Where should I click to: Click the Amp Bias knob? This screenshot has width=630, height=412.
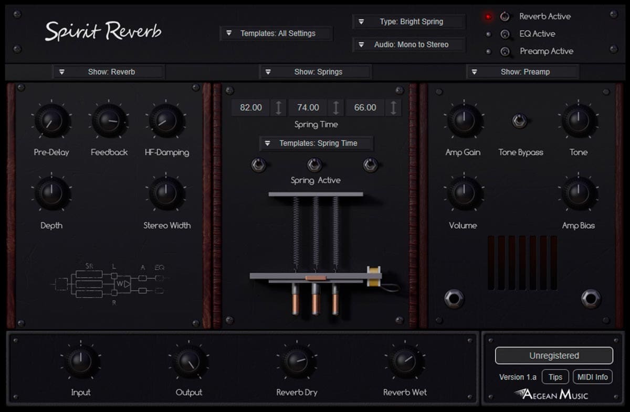579,193
